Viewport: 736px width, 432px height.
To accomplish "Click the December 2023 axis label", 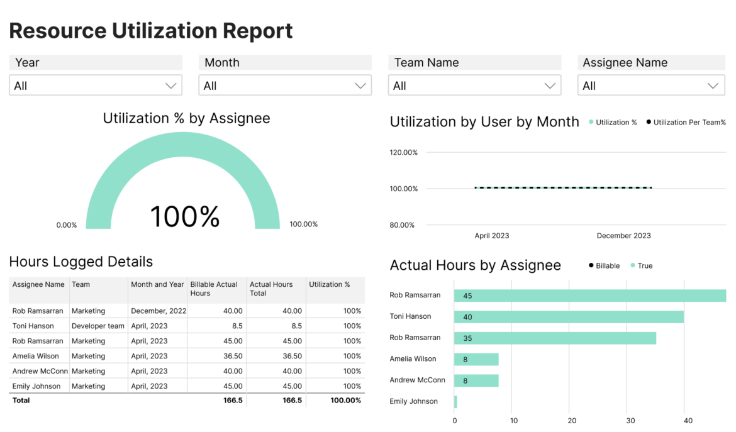I will click(x=623, y=235).
